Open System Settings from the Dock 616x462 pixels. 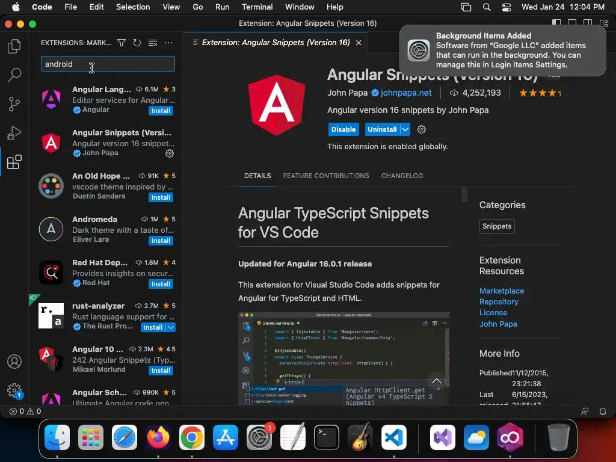pos(259,437)
